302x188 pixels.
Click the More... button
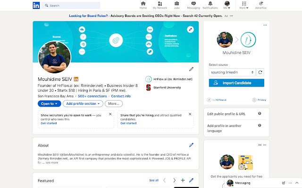(114, 103)
